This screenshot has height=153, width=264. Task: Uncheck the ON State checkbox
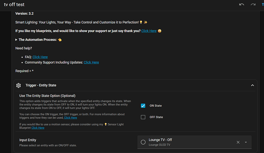143,106
